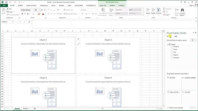Enable Defer Layout Update checkbox
The height and width of the screenshot is (111, 198).
point(168,108)
